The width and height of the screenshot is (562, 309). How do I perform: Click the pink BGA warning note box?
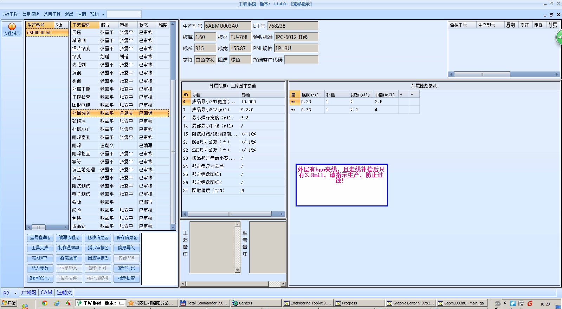click(x=342, y=185)
